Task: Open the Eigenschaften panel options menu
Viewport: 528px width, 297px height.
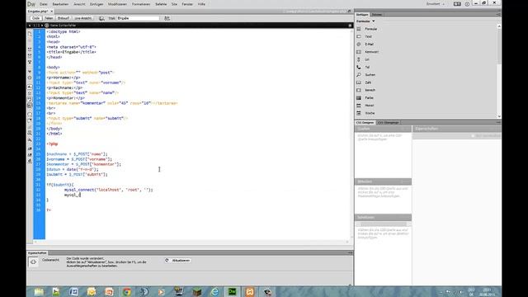Action: (x=350, y=252)
